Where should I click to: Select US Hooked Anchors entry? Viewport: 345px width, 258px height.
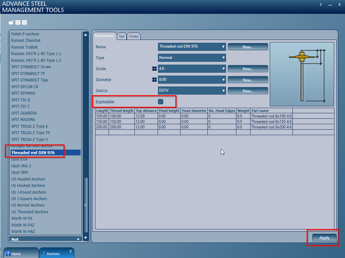click(28, 186)
